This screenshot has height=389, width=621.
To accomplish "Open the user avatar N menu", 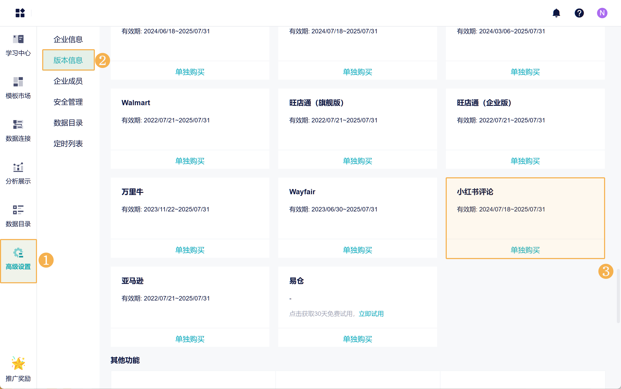I will point(602,13).
